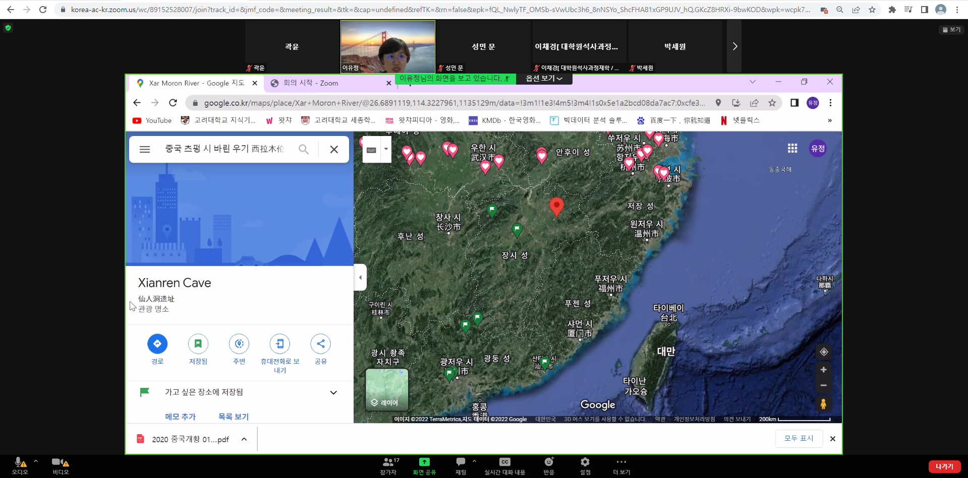Open the Zoom reactions (반응) icon
968x478 pixels.
tap(549, 462)
